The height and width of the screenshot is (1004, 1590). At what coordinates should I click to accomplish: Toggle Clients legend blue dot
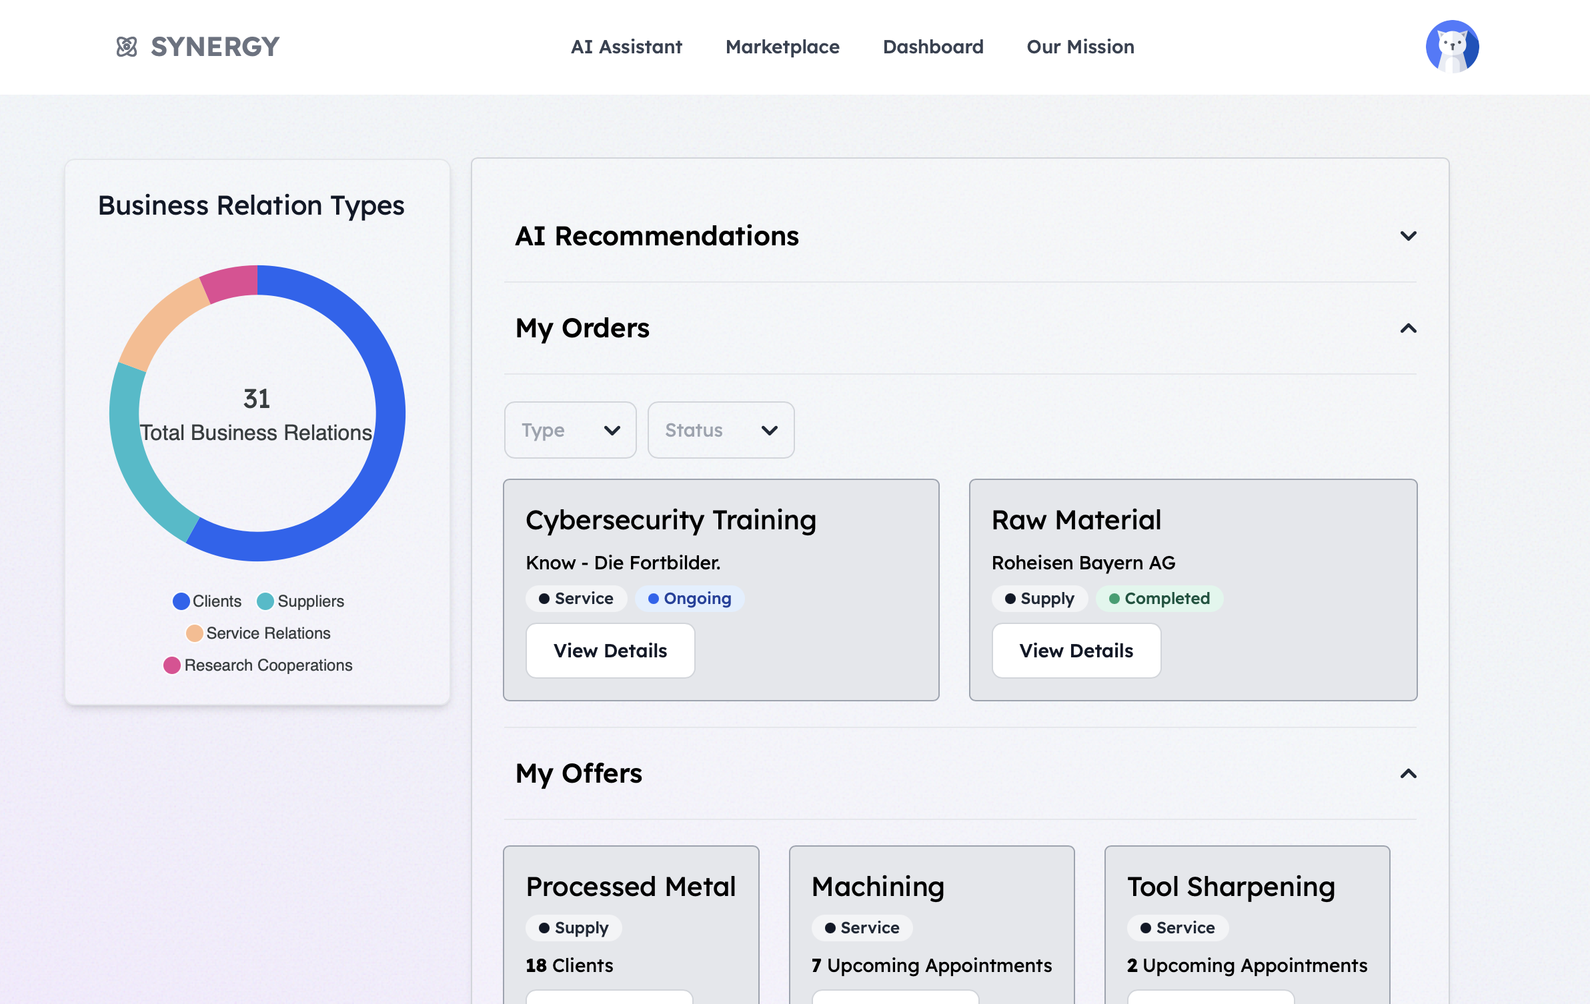point(181,601)
